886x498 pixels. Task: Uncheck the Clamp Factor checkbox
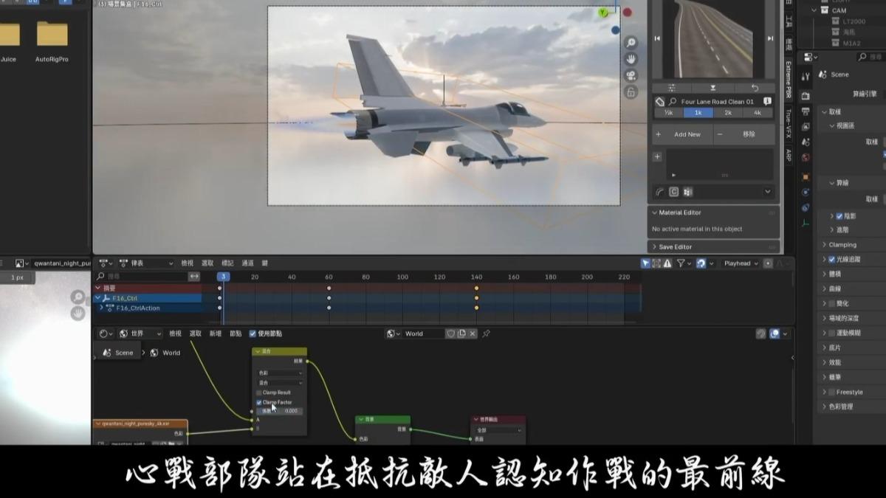click(x=259, y=402)
